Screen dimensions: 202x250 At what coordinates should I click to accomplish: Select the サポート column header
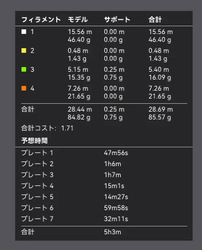click(x=117, y=19)
